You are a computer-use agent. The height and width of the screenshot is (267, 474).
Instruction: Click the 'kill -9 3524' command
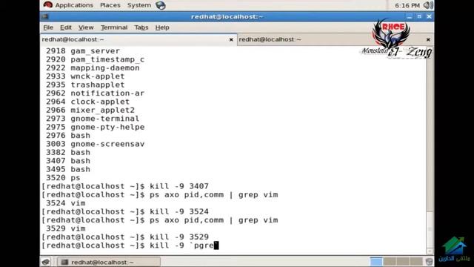(179, 211)
